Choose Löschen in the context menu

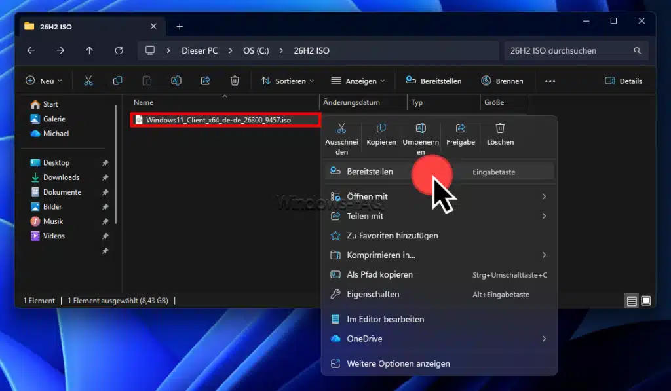500,135
